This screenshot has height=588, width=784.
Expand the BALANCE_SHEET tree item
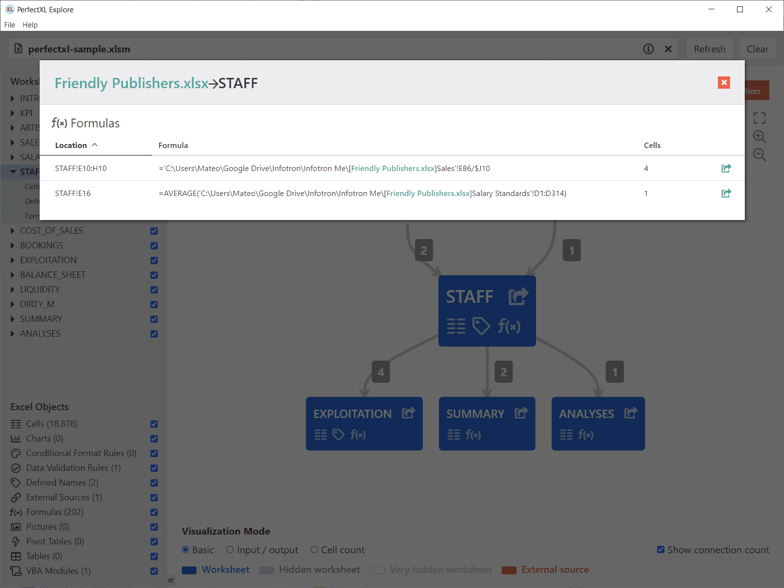(13, 275)
